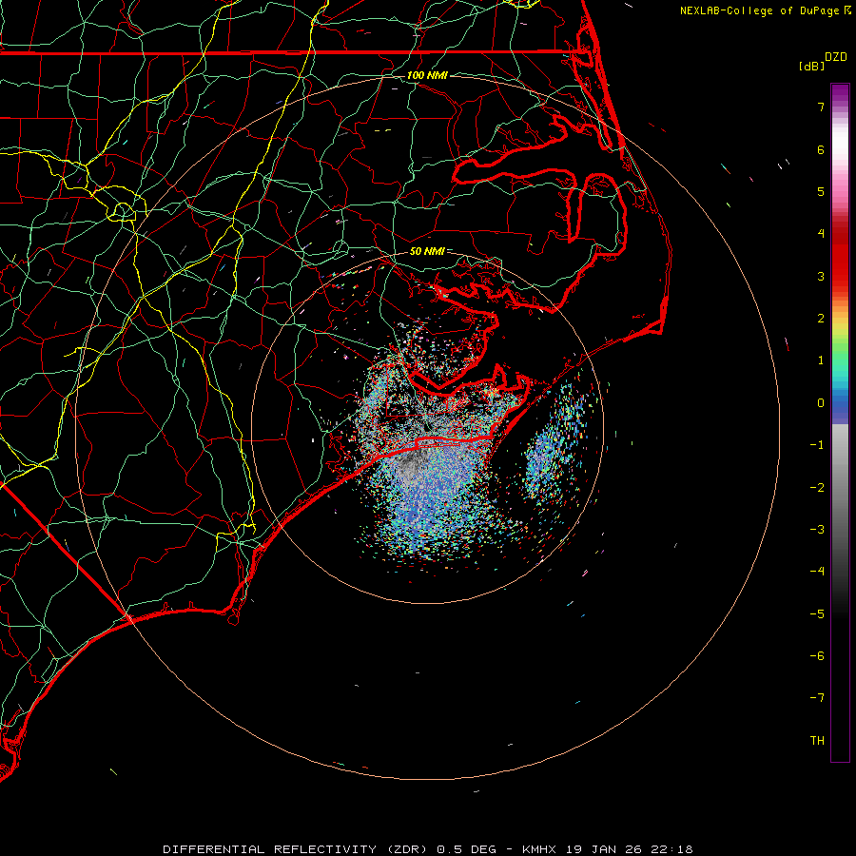Click the 4 value on the scale
The width and height of the screenshot is (856, 856).
821,234
